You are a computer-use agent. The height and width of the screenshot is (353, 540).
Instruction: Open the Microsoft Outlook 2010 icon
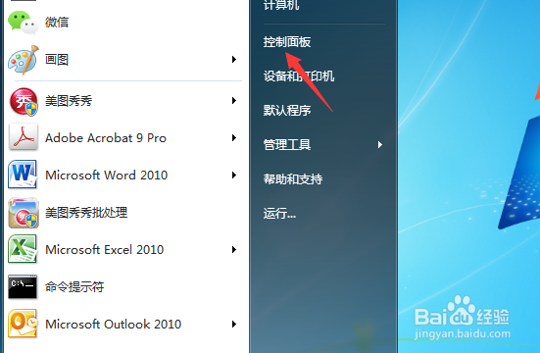point(23,324)
